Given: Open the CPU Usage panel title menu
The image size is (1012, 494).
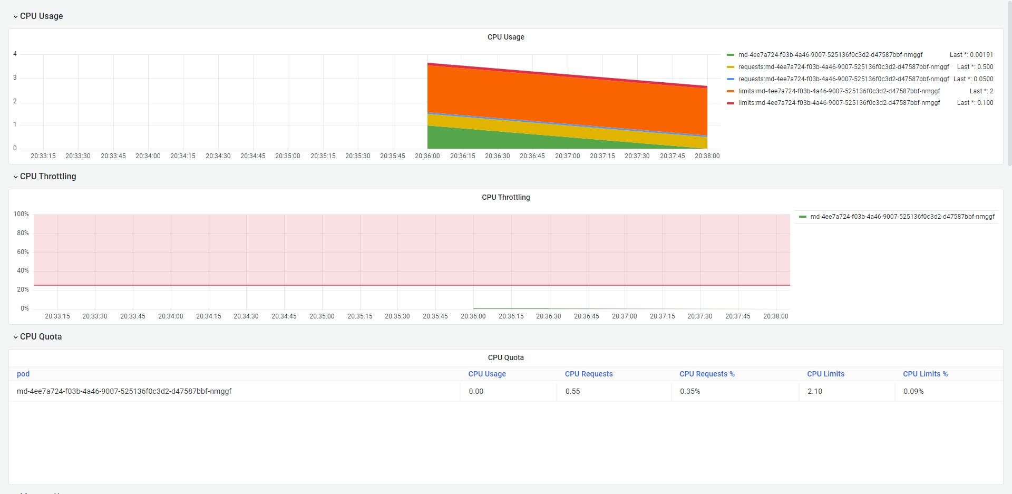Looking at the screenshot, I should 505,37.
